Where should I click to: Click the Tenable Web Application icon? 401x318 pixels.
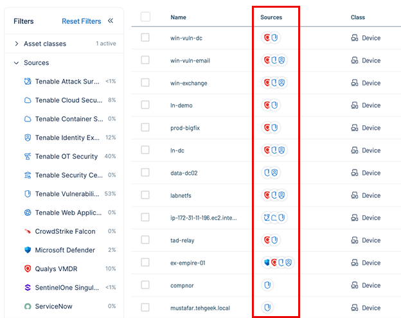pos(28,213)
